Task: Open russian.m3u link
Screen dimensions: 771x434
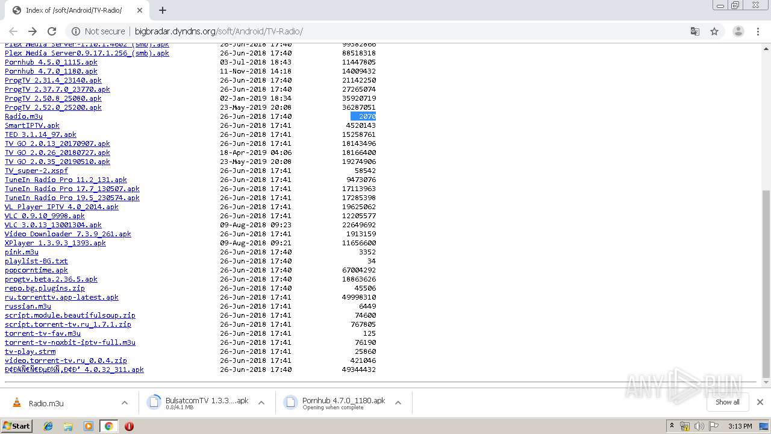Action: [x=28, y=306]
